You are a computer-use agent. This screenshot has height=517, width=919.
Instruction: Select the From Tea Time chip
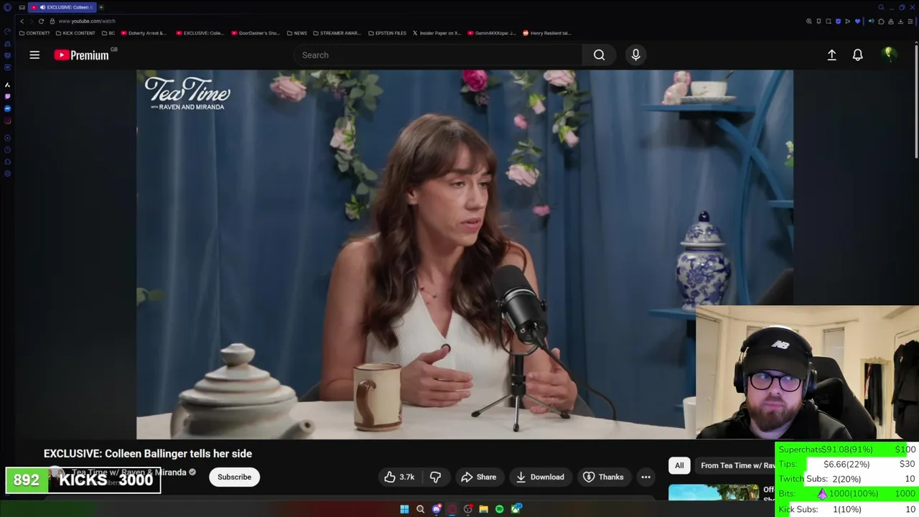click(737, 465)
